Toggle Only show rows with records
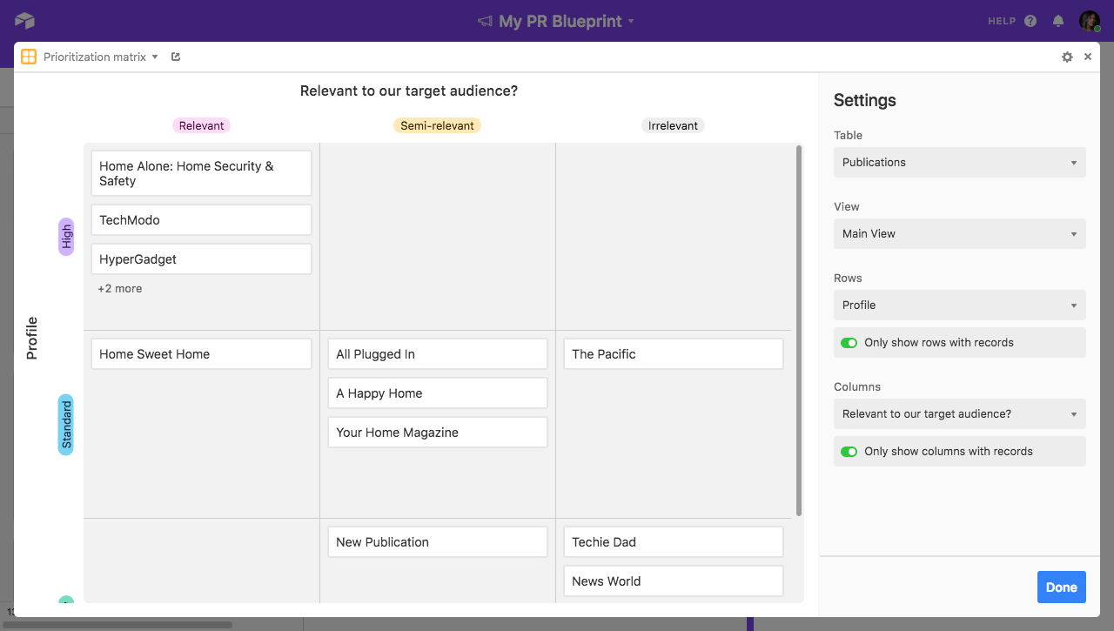 pyautogui.click(x=849, y=343)
